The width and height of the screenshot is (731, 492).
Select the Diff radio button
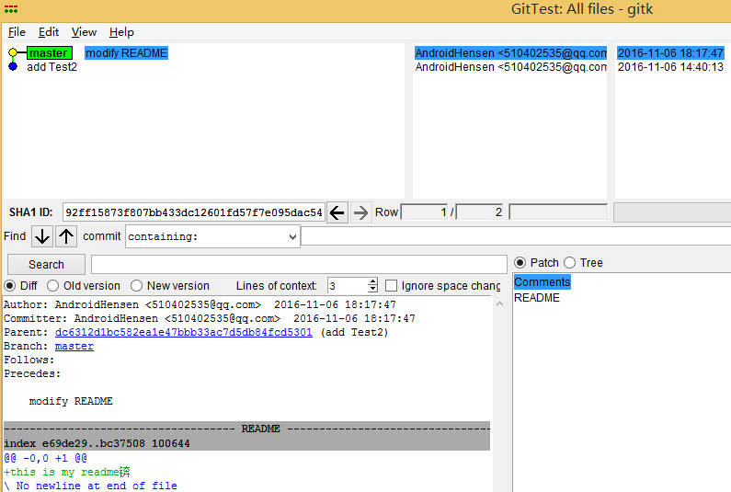[10, 285]
